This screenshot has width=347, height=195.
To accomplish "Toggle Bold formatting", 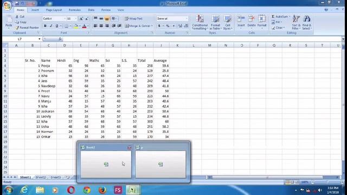I will tap(46, 26).
